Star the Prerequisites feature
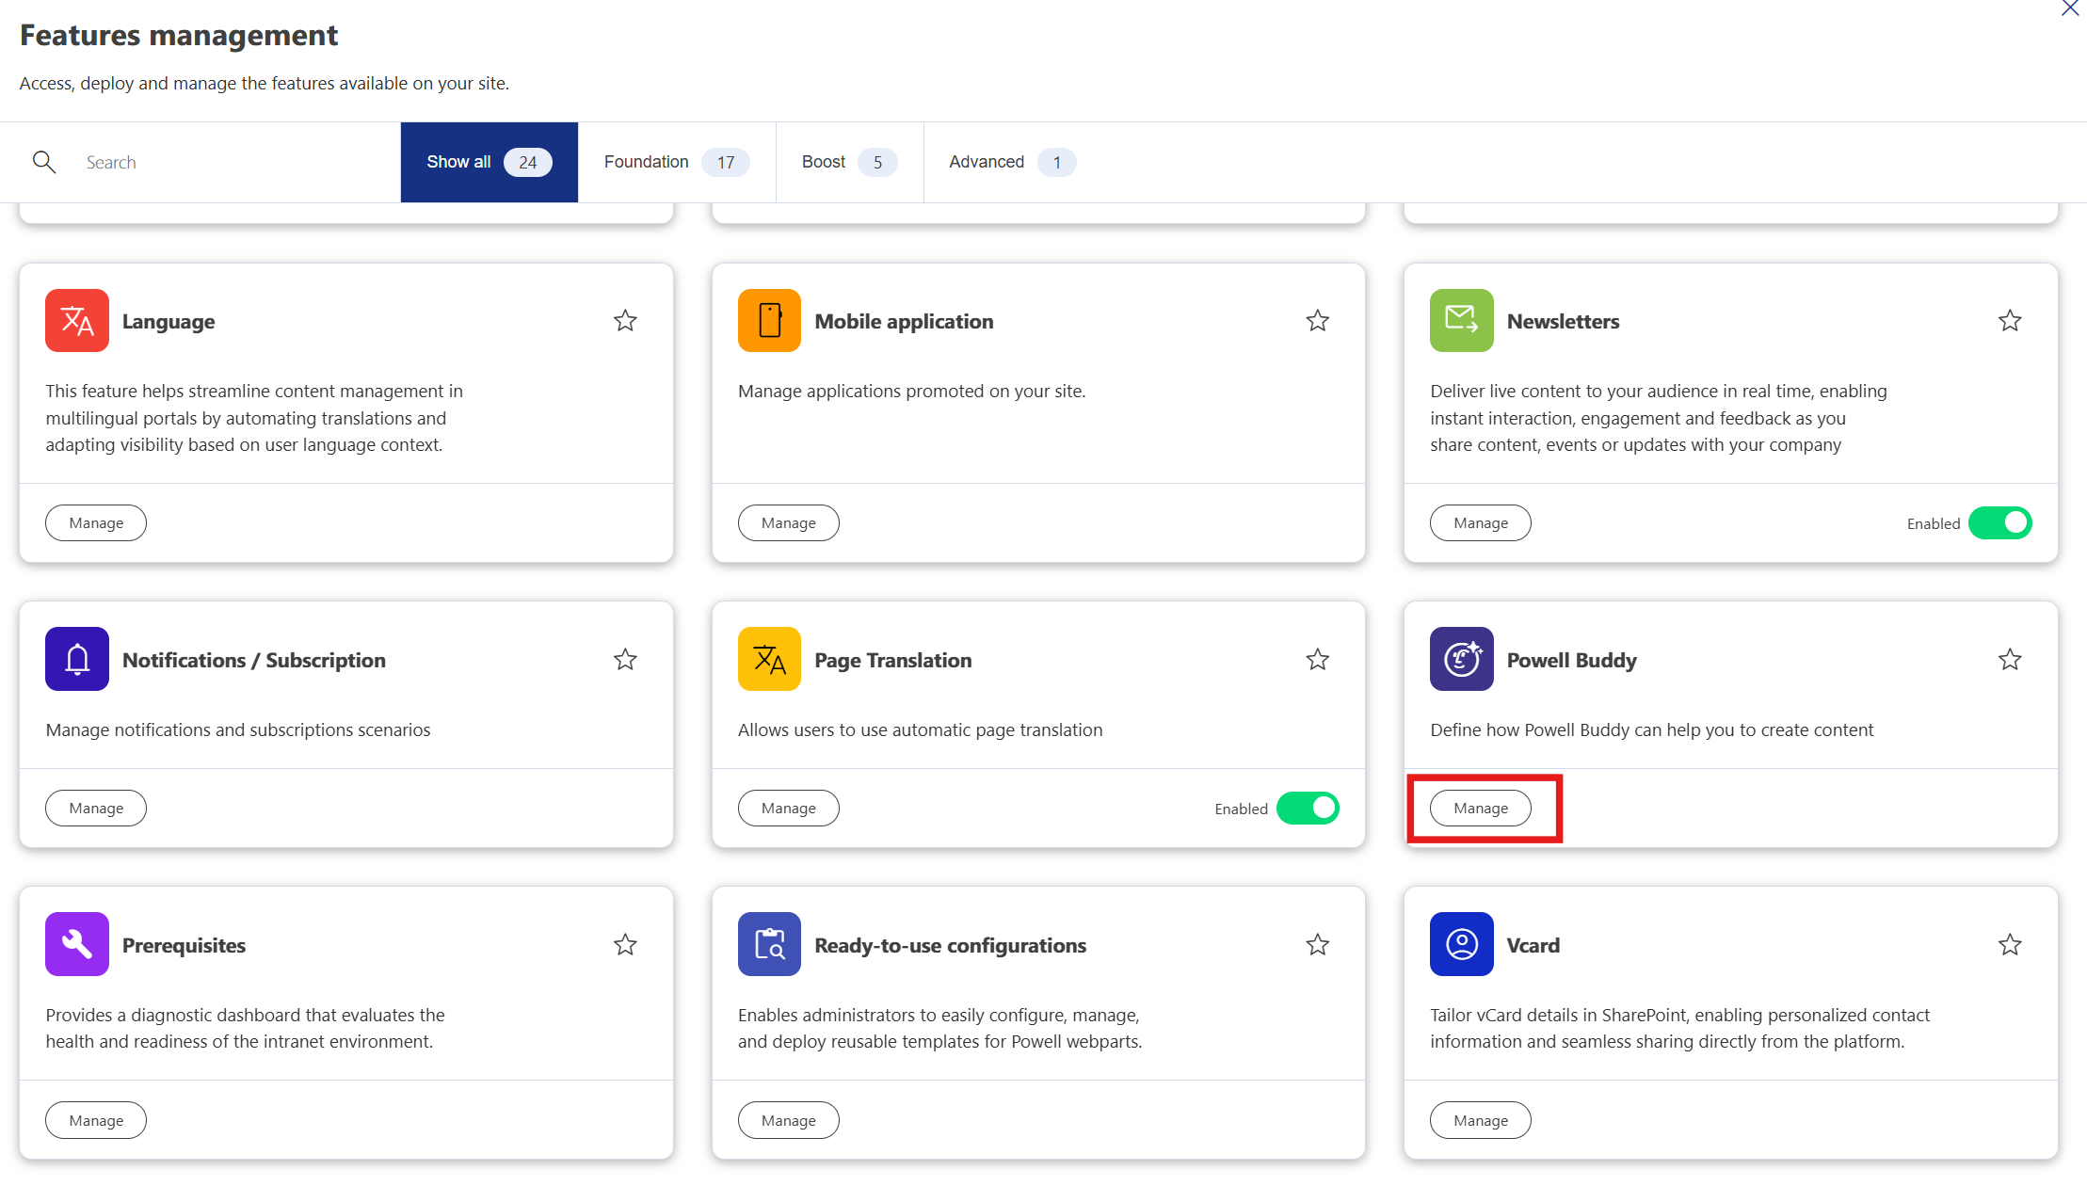The height and width of the screenshot is (1186, 2087). [x=625, y=945]
